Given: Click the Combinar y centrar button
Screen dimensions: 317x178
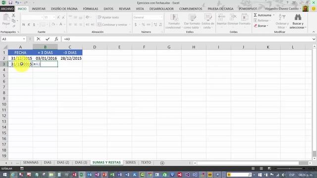Looking at the screenshot, I should click(112, 25).
